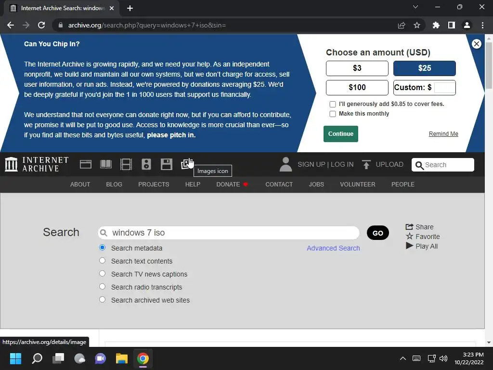Open the PROJECTS menu item

[x=154, y=185]
